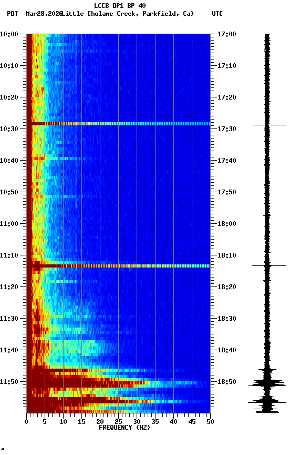Click the 11:30 PDT time label
290x455 pixels.
[x=9, y=319]
